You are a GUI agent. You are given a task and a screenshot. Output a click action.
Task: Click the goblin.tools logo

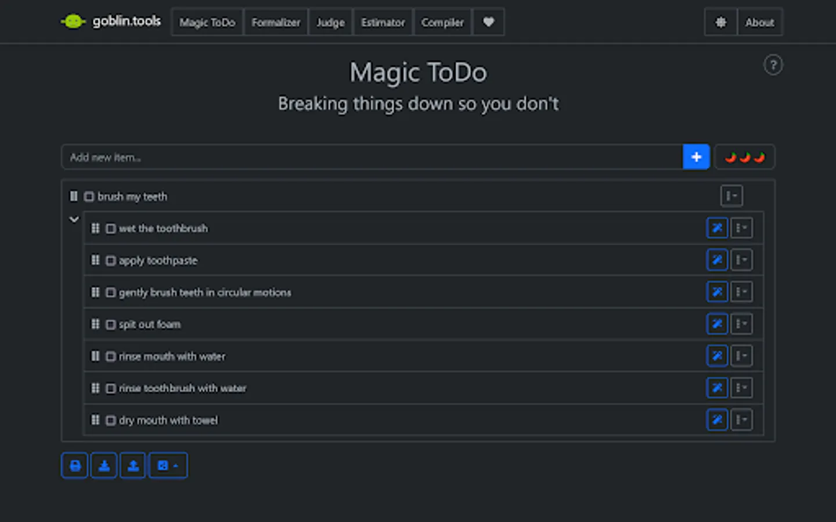[111, 21]
